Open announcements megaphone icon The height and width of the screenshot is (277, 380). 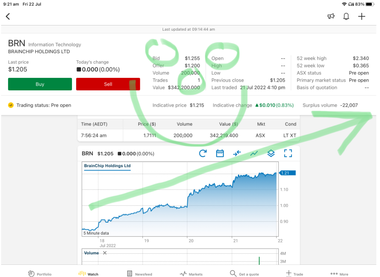click(331, 16)
